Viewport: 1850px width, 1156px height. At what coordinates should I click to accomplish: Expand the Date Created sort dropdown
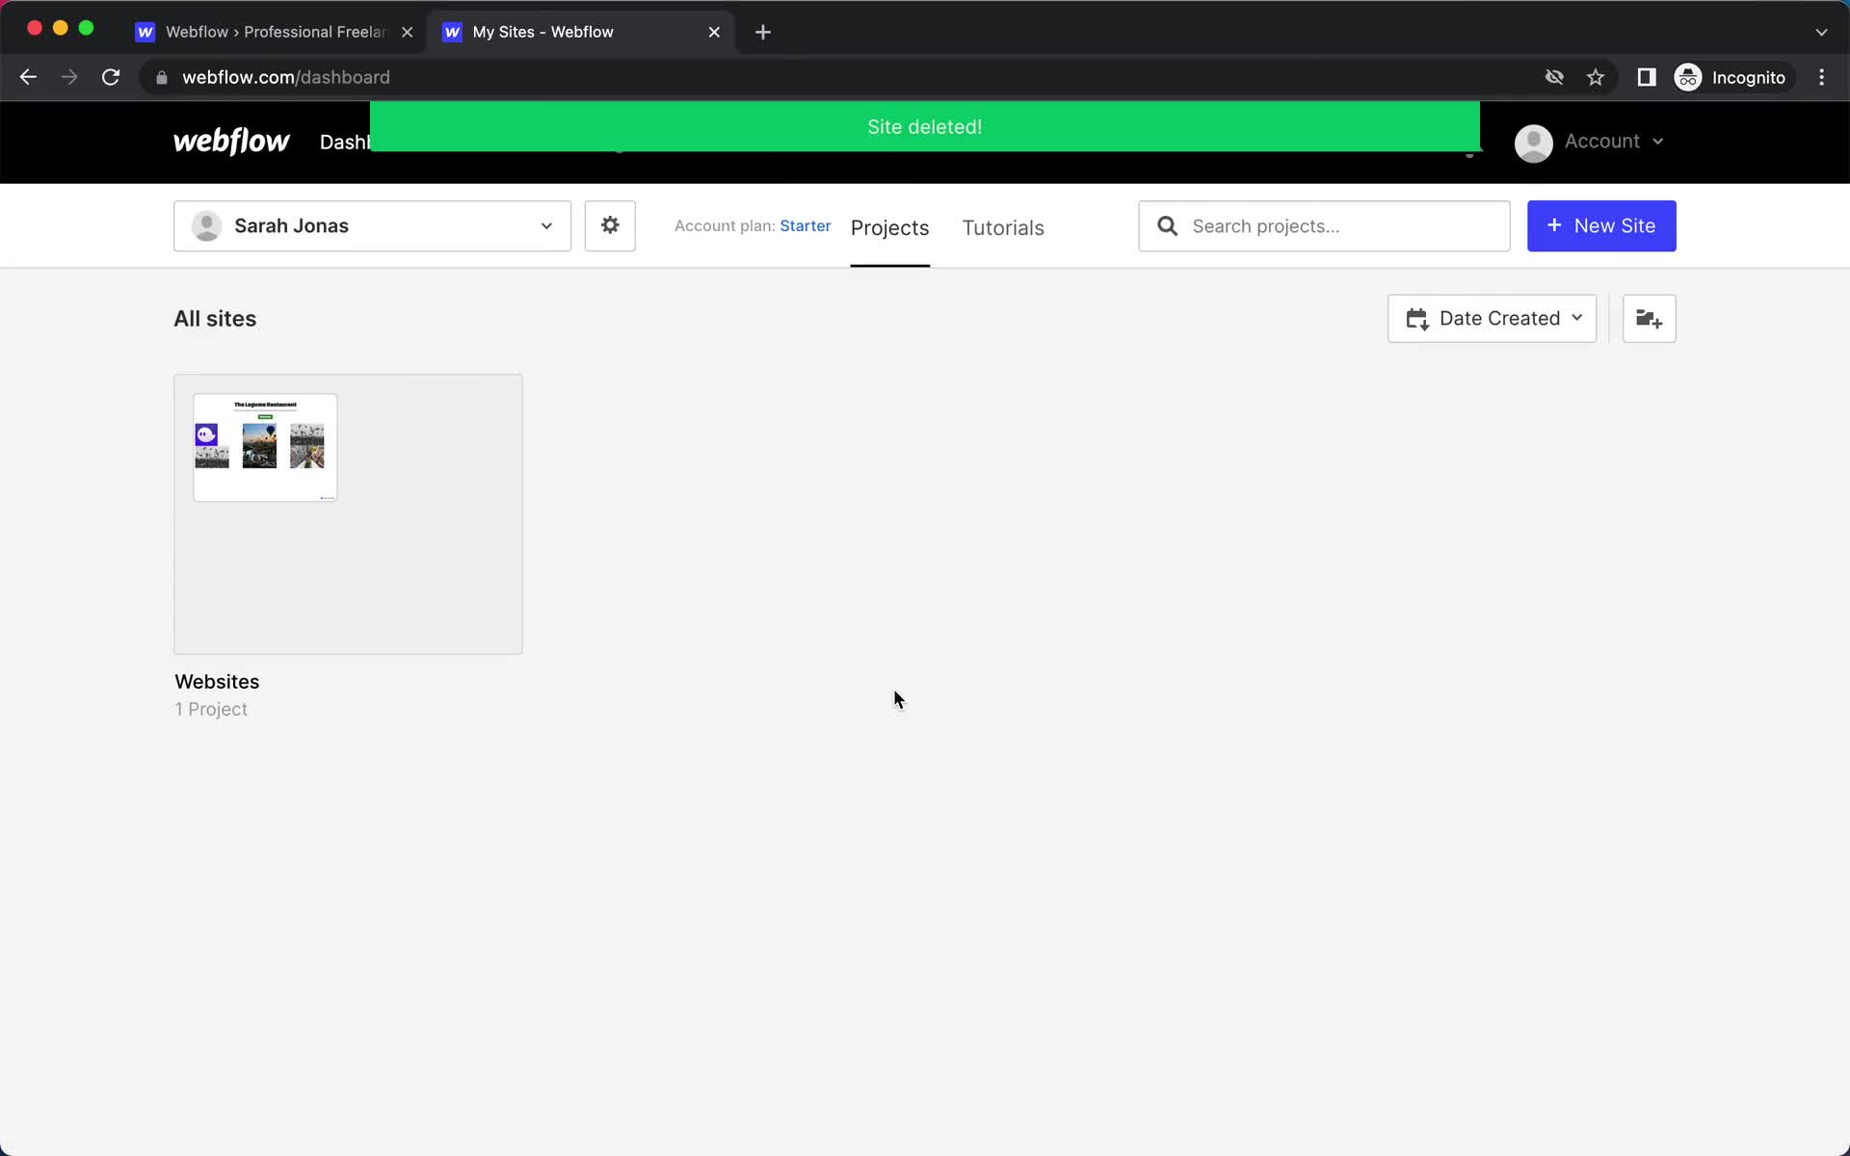(1493, 317)
